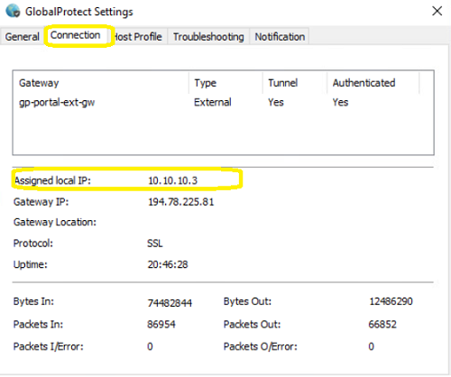
Task: Click the assigned local IP value 10.10.10.3
Action: click(173, 180)
